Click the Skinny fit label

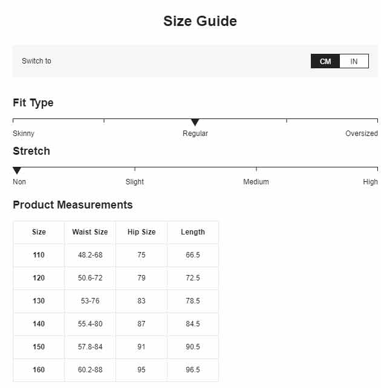tap(24, 134)
